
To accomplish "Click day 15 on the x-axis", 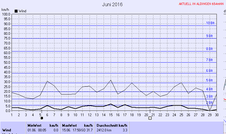I will tap(111, 115).
